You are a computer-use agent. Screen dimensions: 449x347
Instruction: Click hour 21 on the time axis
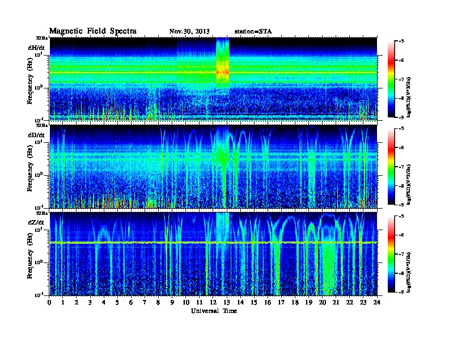336,303
